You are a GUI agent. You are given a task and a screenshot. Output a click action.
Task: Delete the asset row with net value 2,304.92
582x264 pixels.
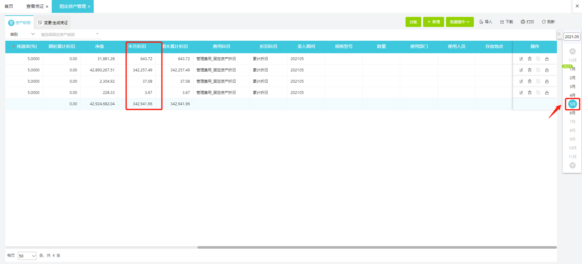click(x=530, y=81)
